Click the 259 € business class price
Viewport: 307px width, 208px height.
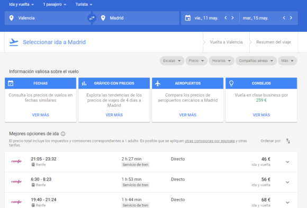tap(261, 100)
